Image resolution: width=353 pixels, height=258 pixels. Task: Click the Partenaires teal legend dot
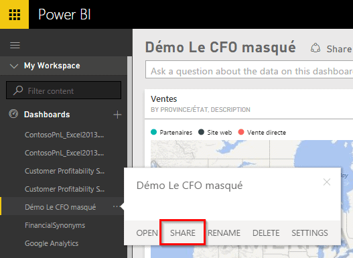[153, 132]
